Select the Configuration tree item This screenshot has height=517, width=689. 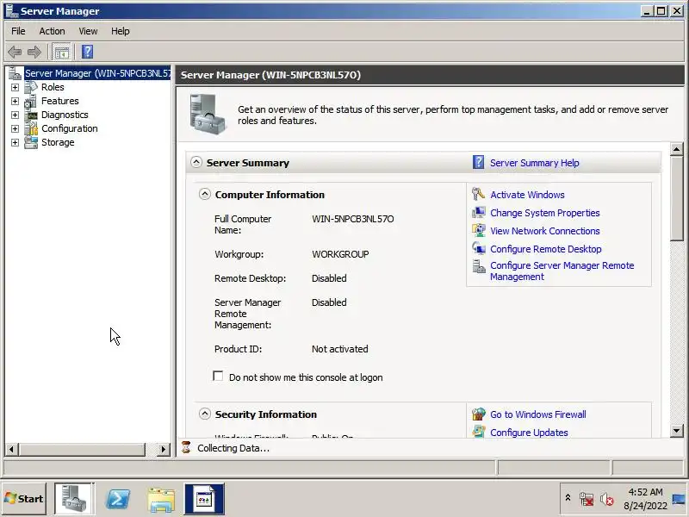70,128
